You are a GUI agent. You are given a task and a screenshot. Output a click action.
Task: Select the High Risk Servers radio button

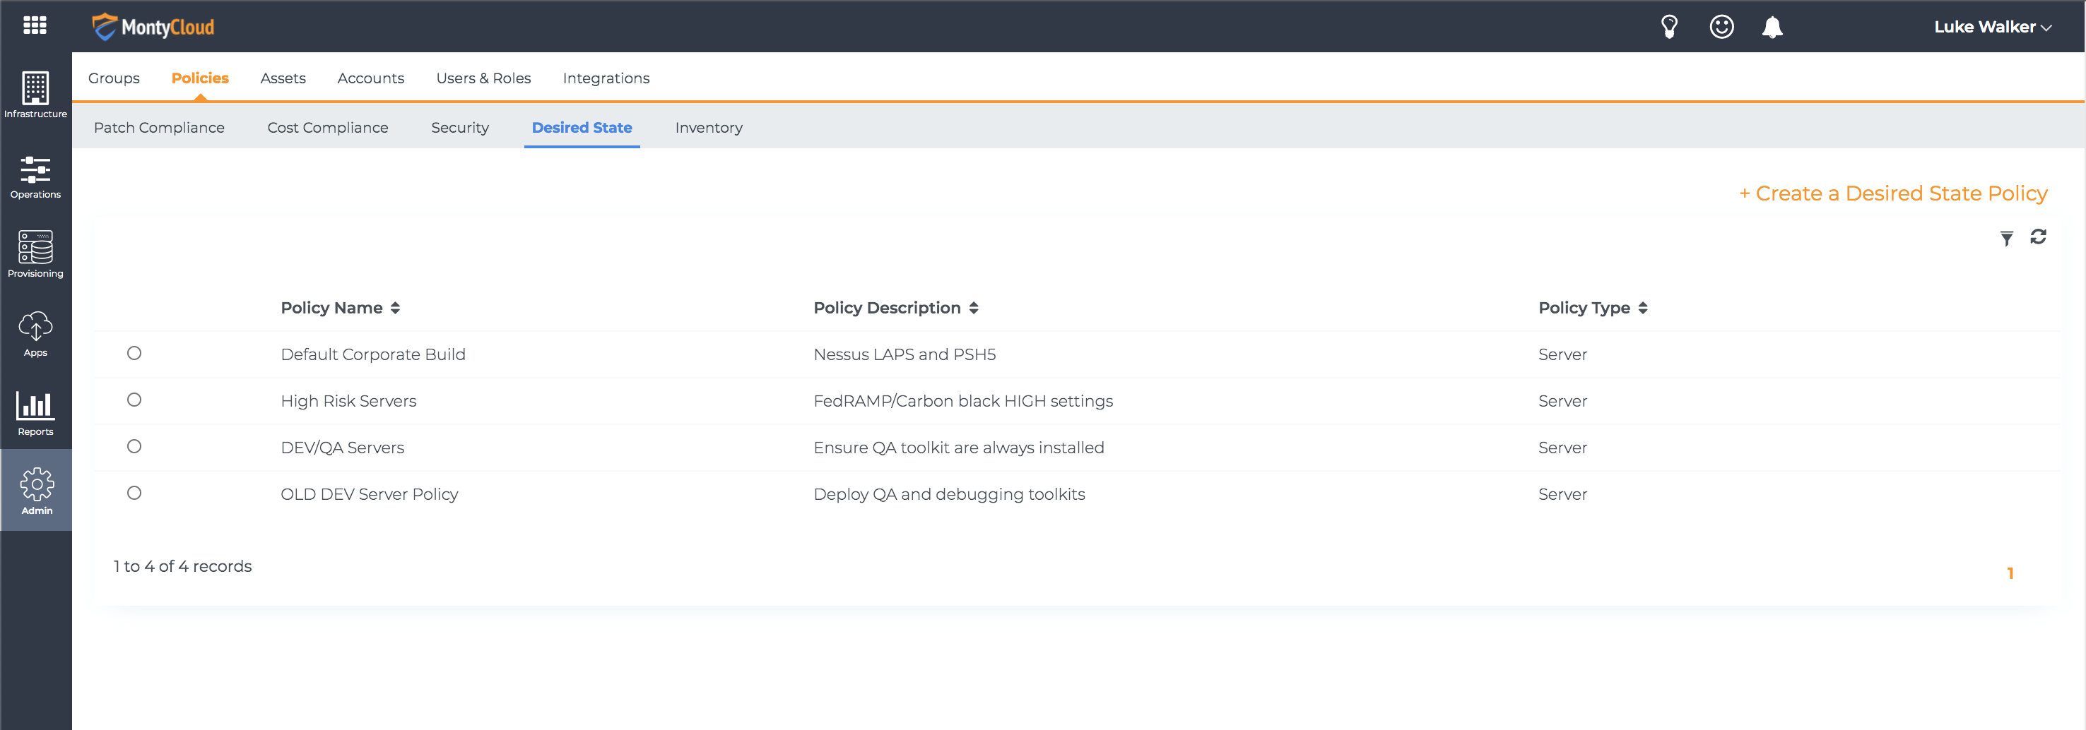coord(134,400)
